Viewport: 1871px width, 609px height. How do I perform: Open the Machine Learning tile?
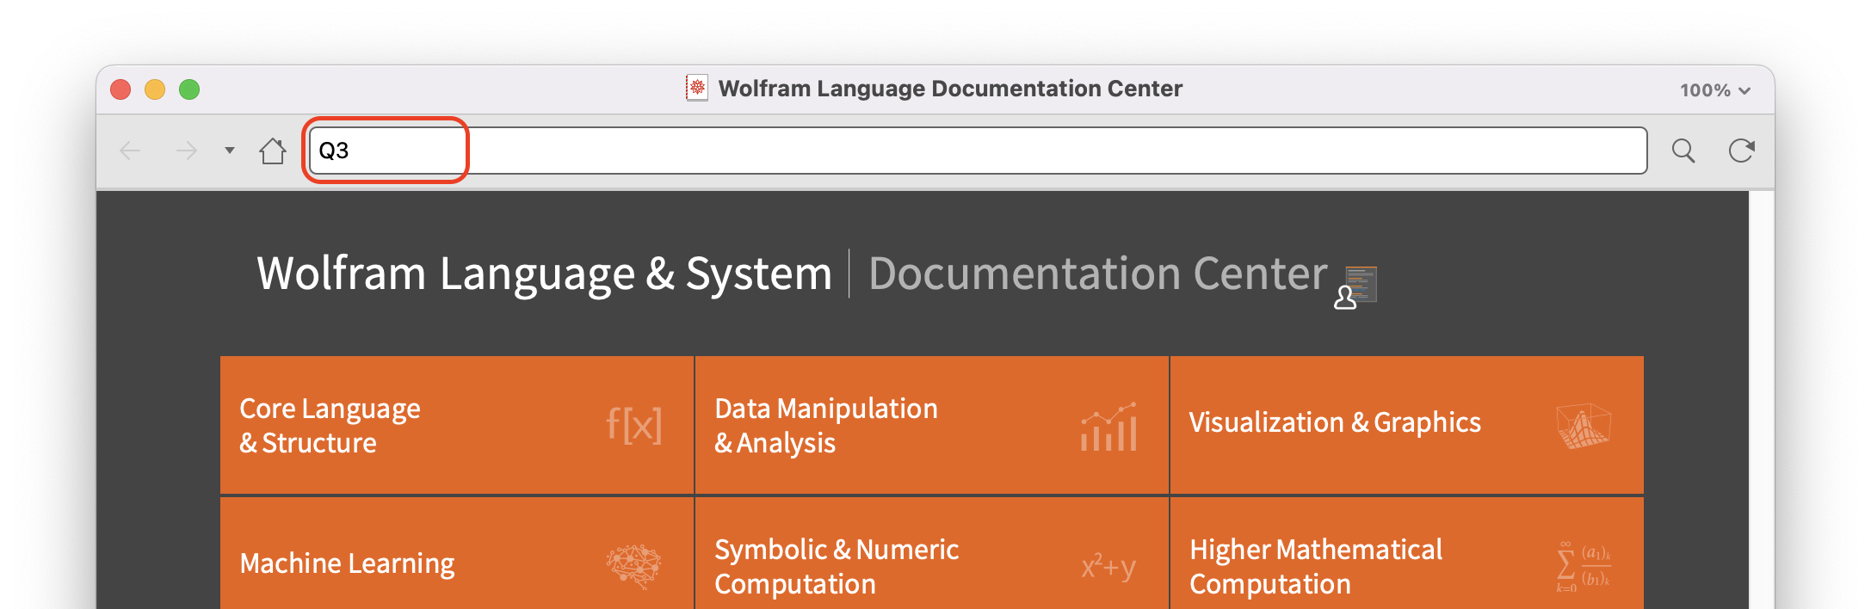click(456, 553)
